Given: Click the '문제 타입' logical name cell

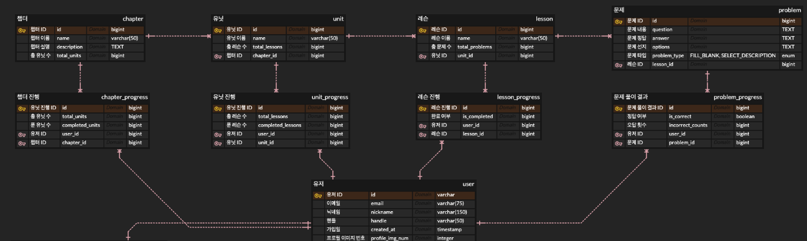Looking at the screenshot, I should point(637,56).
